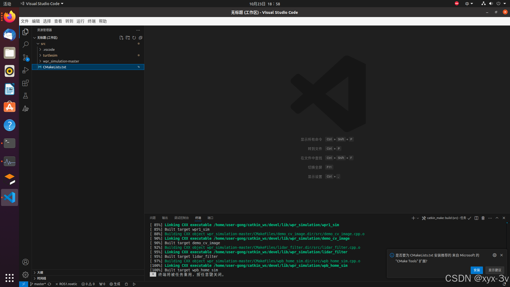Click 生成 build button in status bar
510x287 pixels.
tap(115, 284)
